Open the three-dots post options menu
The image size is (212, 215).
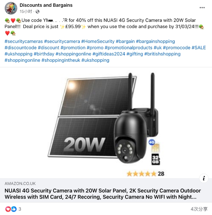tap(202, 8)
